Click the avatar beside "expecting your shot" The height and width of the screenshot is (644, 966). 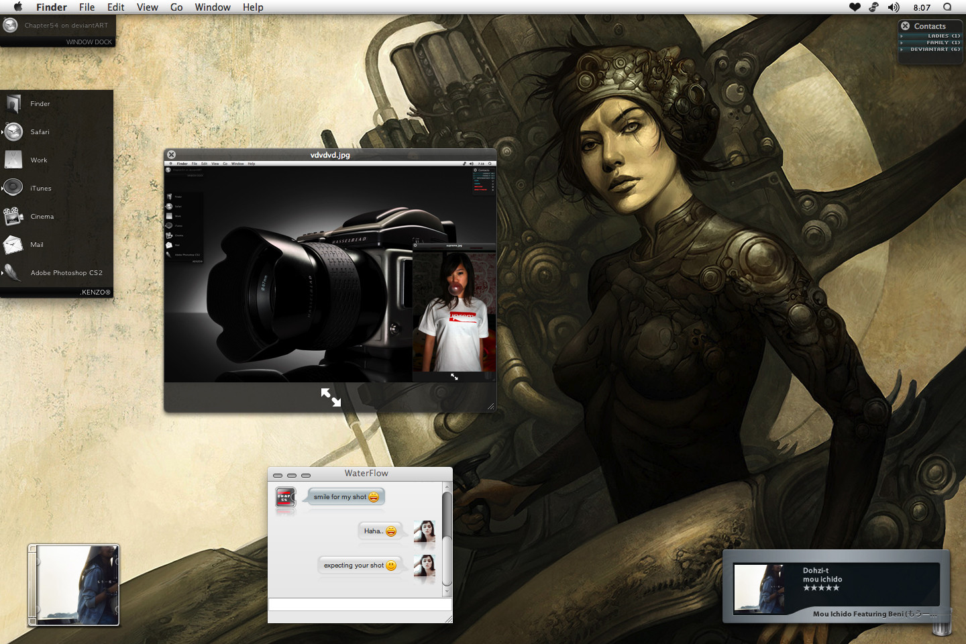click(425, 566)
